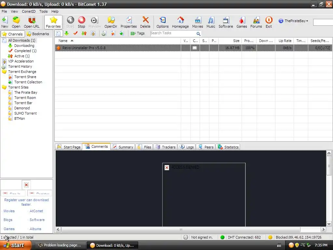Open the Options toolbar icon
This screenshot has width=333, height=250.
[163, 22]
